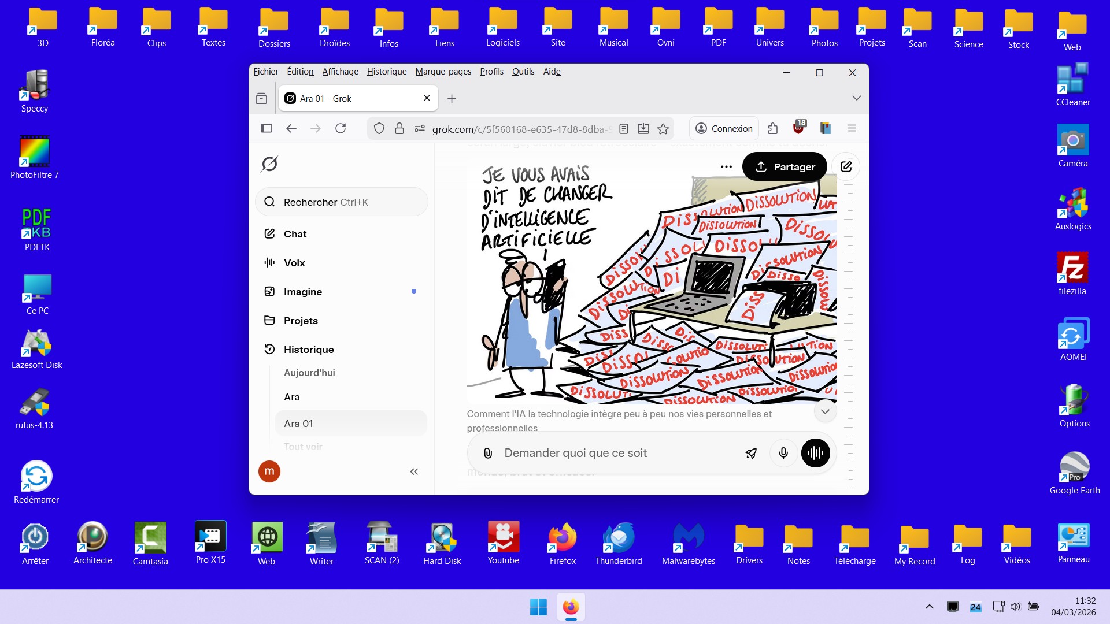The height and width of the screenshot is (624, 1110).
Task: Click the Connexion button
Action: [x=724, y=129]
